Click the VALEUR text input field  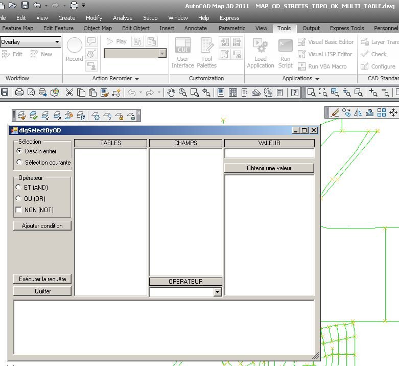[269, 153]
